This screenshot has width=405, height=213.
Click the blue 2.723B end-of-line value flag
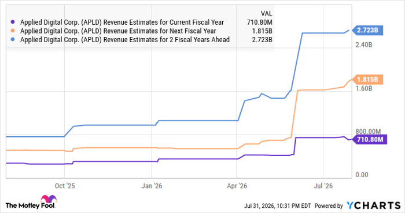(368, 31)
